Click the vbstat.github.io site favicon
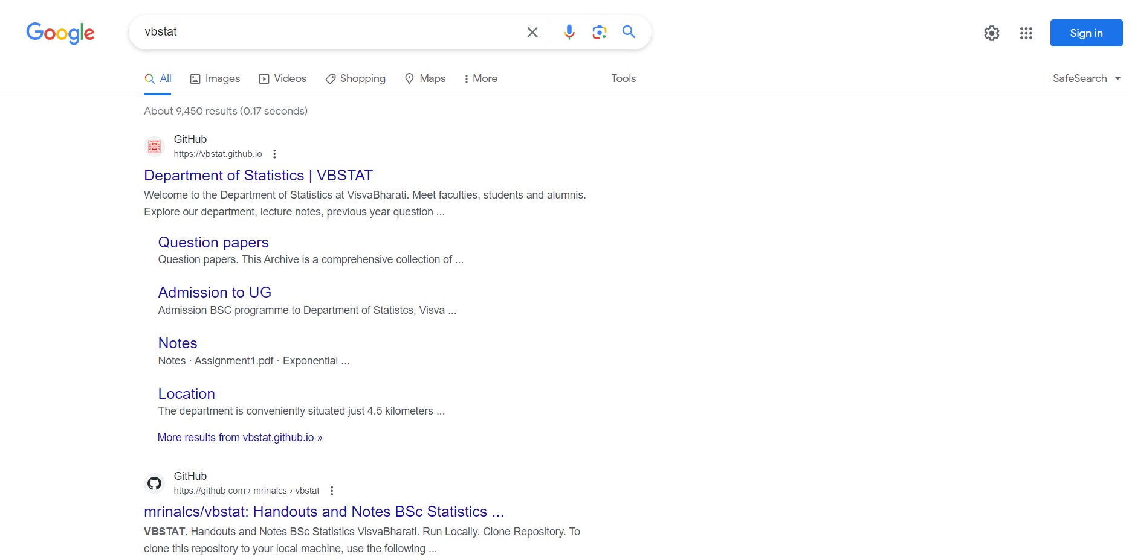 coord(155,147)
